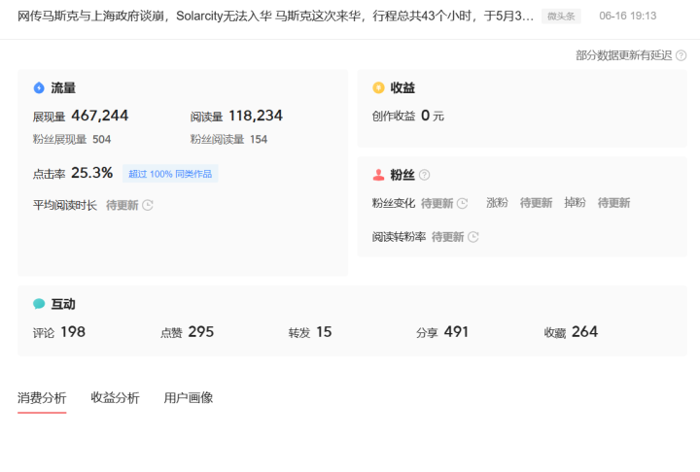Click the 点赞 count 295
This screenshot has width=700, height=472.
[x=201, y=331]
